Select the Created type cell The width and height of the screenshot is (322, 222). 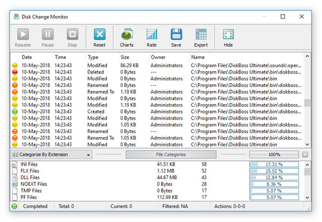pos(96,112)
